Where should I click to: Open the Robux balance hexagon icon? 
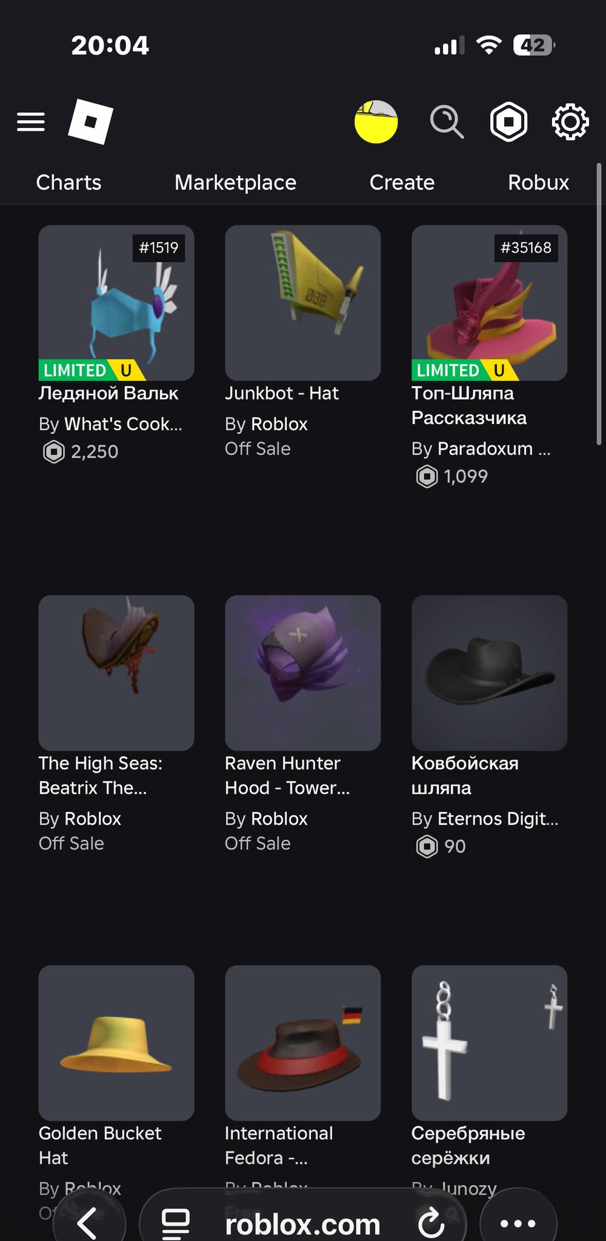(x=508, y=122)
